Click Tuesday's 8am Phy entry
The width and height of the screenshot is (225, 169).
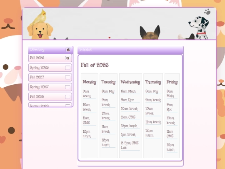click(x=108, y=92)
